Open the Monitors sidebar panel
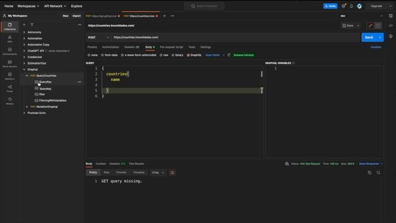The height and width of the screenshot is (223, 396). [10, 76]
